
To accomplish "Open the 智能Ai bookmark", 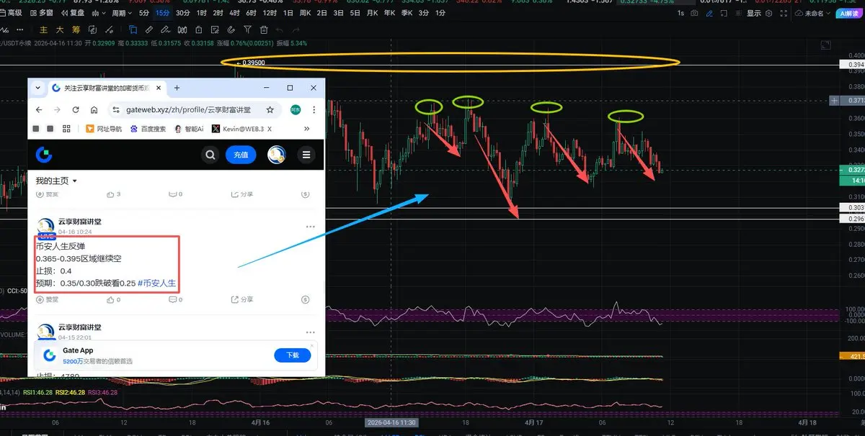I will pyautogui.click(x=189, y=129).
